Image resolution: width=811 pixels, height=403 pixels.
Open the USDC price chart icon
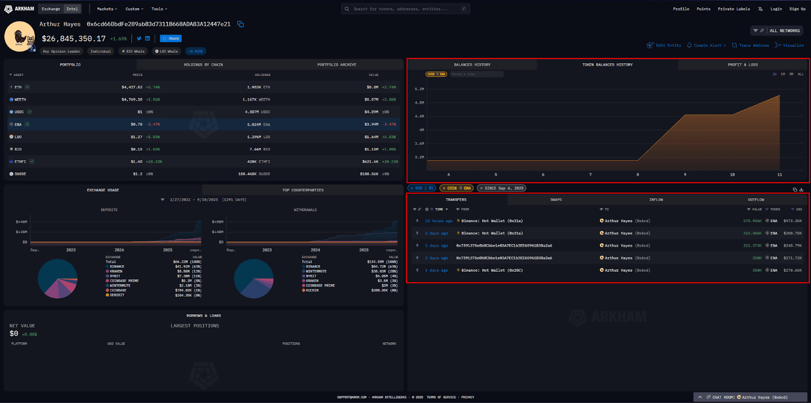click(29, 112)
